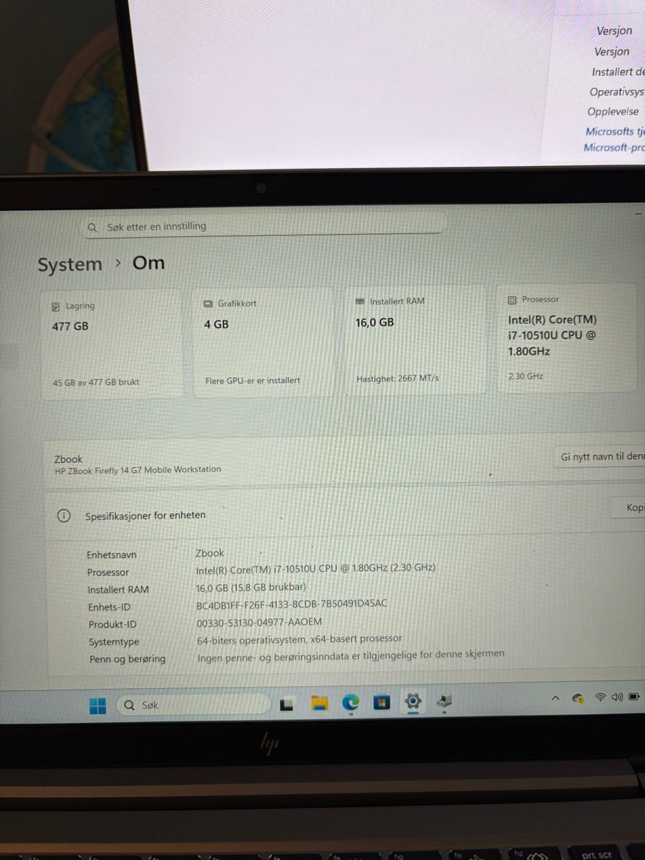645x860 pixels.
Task: Click 'Microsofts tje...' link on back monitor
Action: click(x=615, y=132)
